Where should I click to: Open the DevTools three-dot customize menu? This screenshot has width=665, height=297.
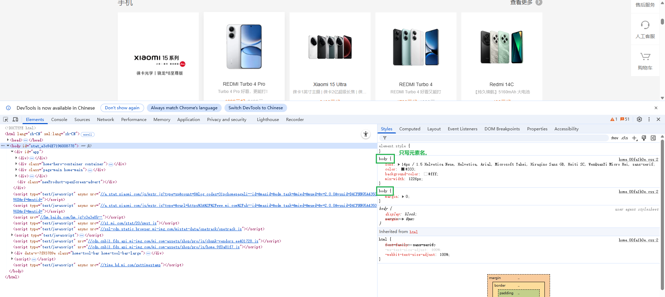(x=649, y=119)
